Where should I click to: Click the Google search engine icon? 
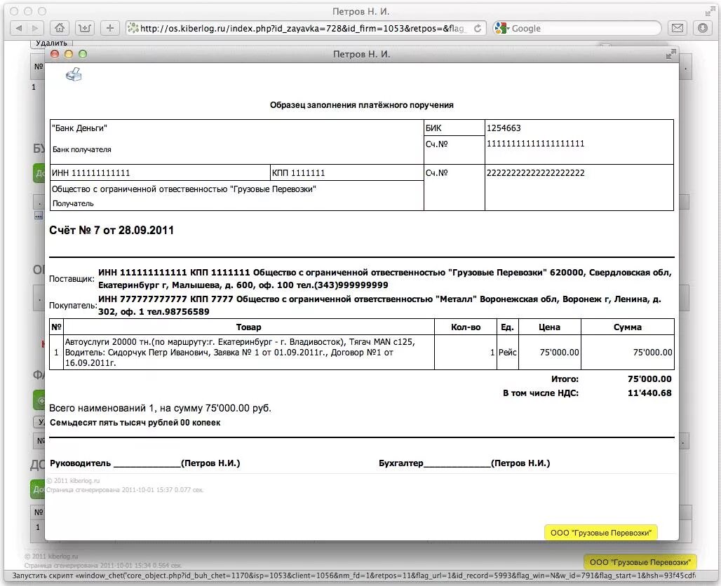click(501, 28)
